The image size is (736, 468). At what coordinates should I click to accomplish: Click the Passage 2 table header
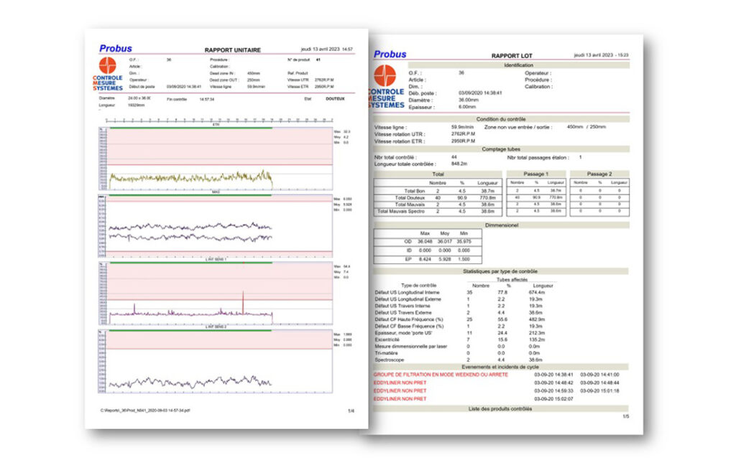[599, 174]
